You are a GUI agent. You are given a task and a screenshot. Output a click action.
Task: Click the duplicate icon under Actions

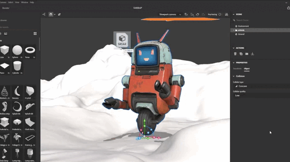point(241,54)
